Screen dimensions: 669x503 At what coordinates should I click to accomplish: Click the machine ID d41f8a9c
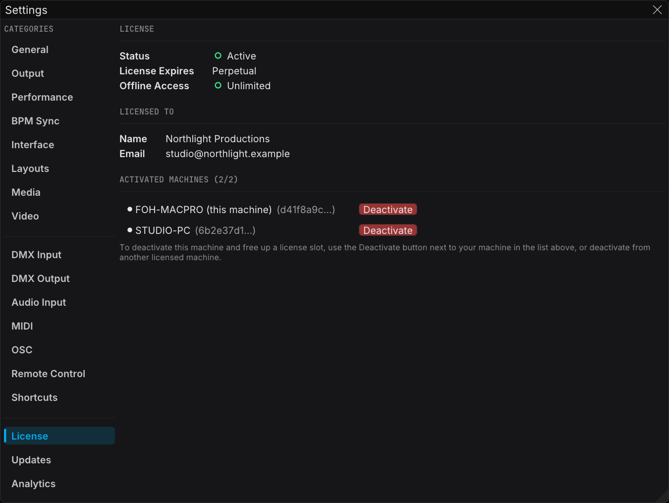(x=306, y=210)
